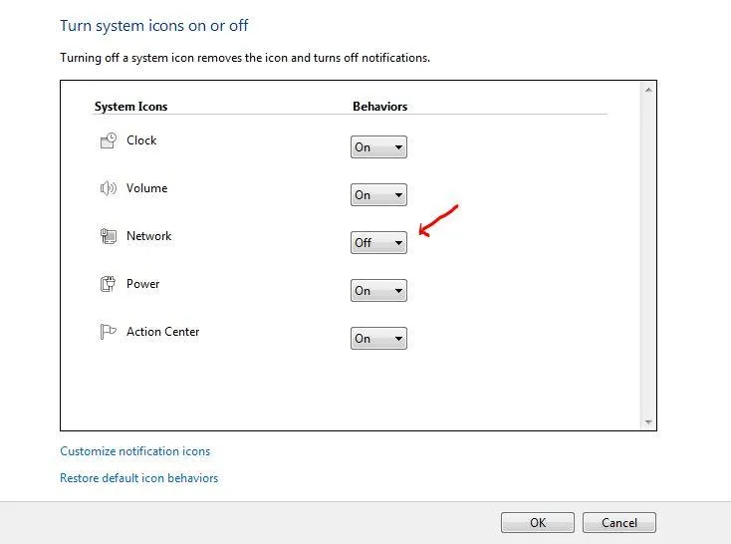Confirm changes with the OK button
This screenshot has height=544, width=731.
point(538,522)
